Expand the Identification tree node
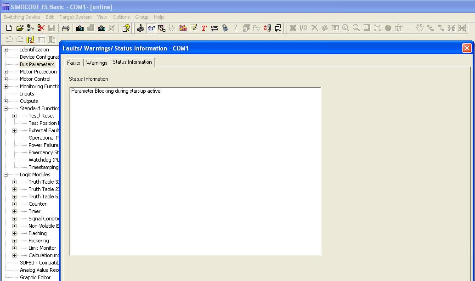 click(x=6, y=50)
